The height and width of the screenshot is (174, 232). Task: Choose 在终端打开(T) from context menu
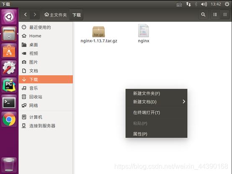click(x=156, y=113)
